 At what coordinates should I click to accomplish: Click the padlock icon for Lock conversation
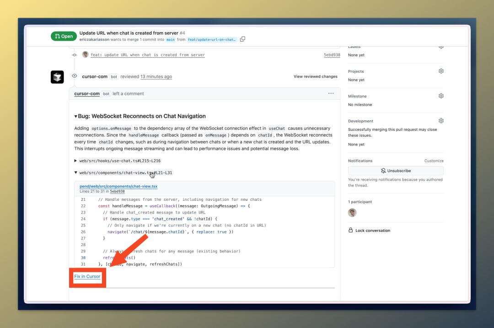point(351,230)
